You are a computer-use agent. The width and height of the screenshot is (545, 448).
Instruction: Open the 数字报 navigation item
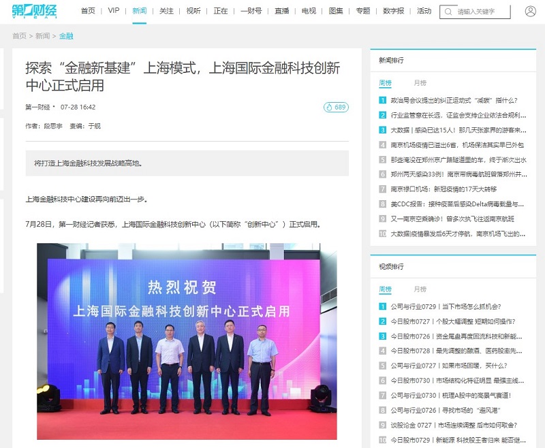point(394,11)
